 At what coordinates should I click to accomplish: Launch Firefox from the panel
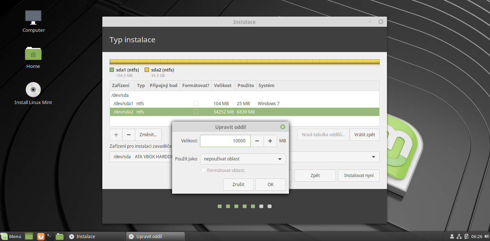pyautogui.click(x=41, y=236)
